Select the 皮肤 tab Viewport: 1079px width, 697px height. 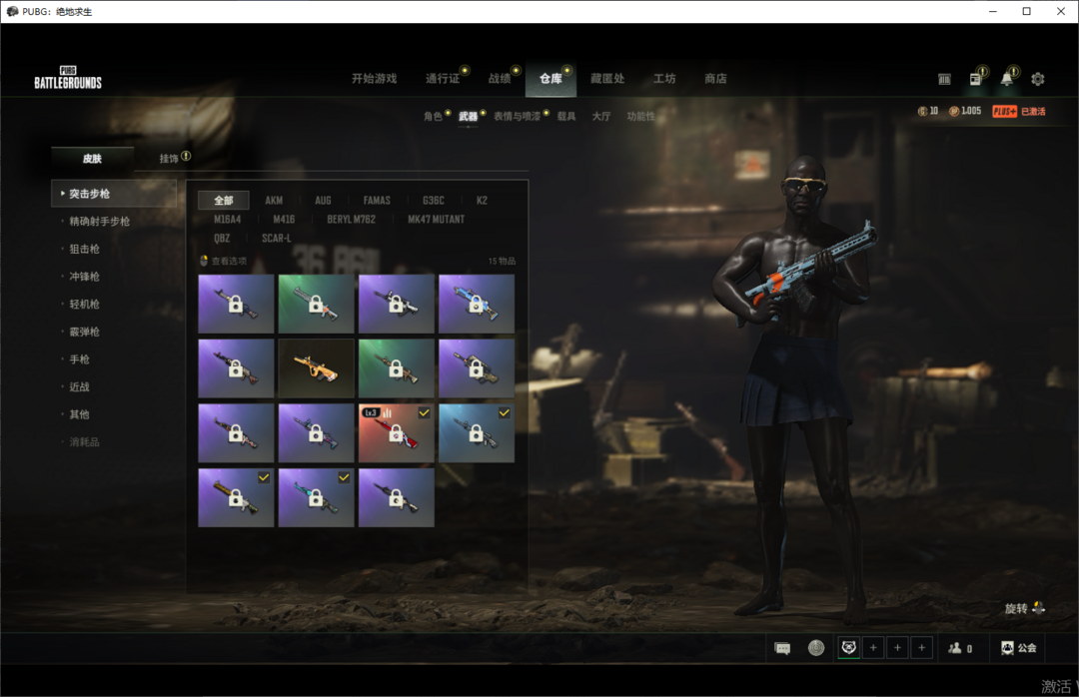[92, 158]
